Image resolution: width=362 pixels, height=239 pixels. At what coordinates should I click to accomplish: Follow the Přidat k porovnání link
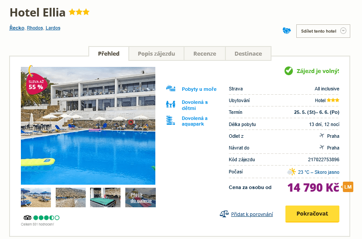point(252,214)
